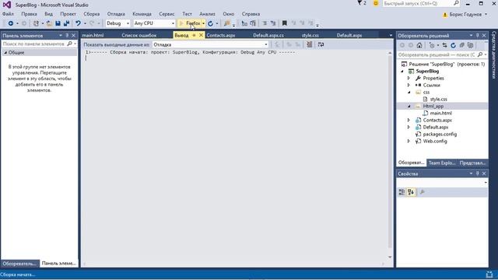Click the bookmark icon in the toolbar
498x280 pixels.
coord(285,23)
